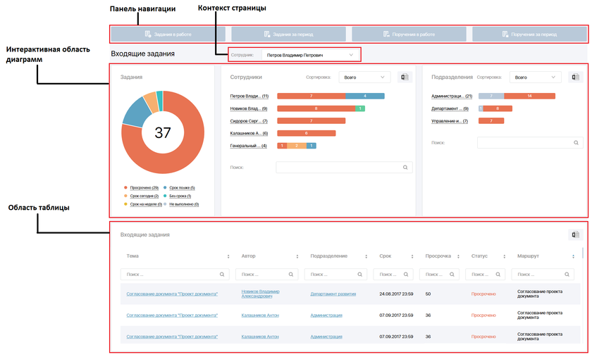Click search magnifier in Подразделения search field
The image size is (592, 357).
(x=576, y=143)
